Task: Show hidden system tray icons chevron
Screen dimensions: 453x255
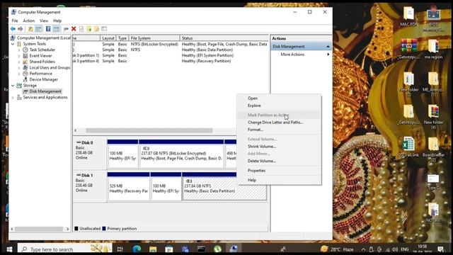Action: 363,249
